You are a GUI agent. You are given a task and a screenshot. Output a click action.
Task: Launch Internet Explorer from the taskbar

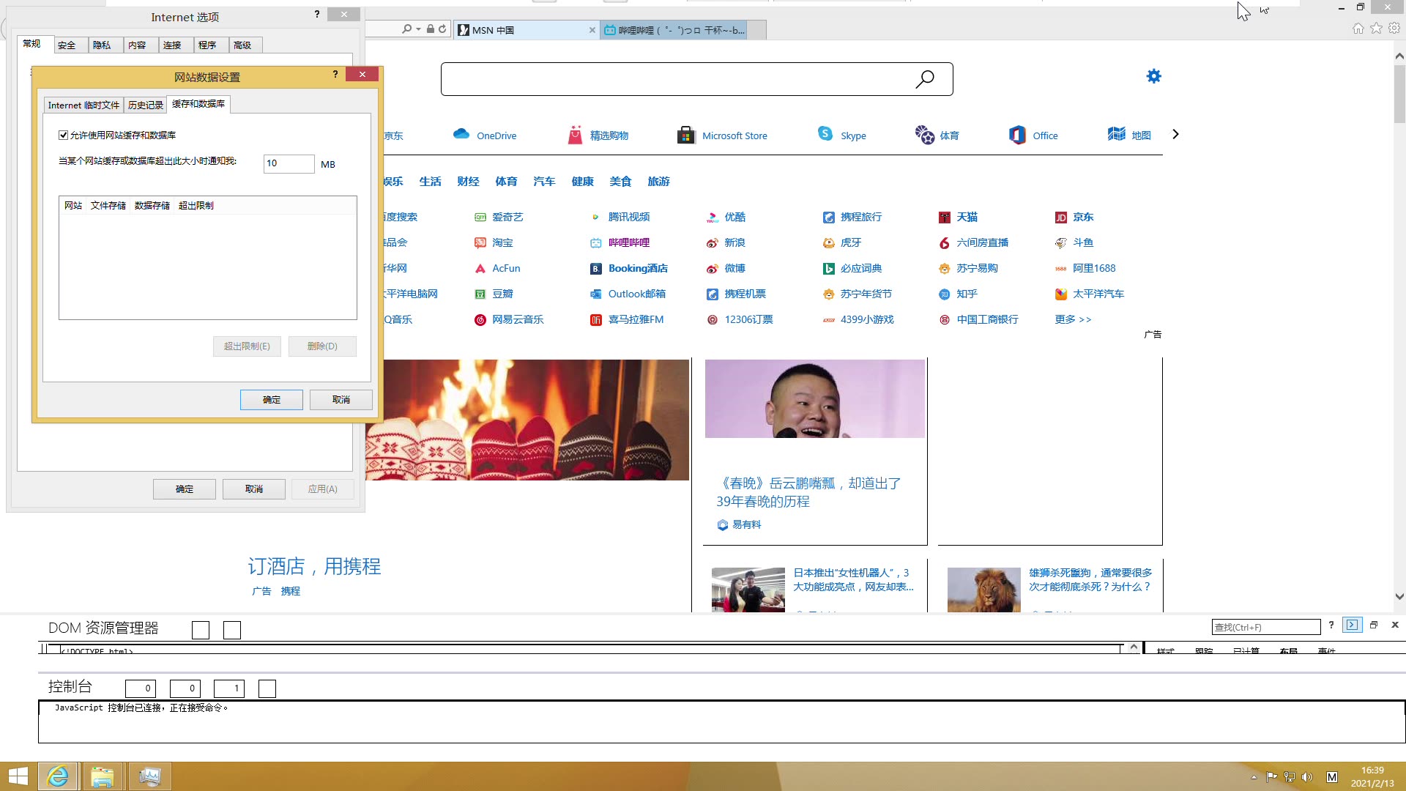coord(58,776)
